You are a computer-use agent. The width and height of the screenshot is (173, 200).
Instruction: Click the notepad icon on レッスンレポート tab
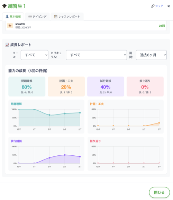click(56, 17)
